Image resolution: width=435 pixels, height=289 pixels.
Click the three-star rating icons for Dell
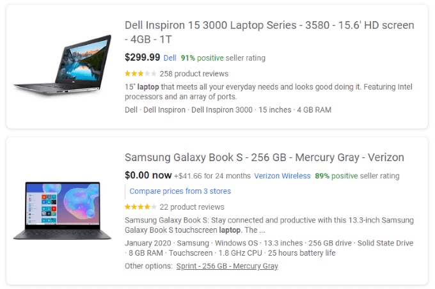[140, 74]
